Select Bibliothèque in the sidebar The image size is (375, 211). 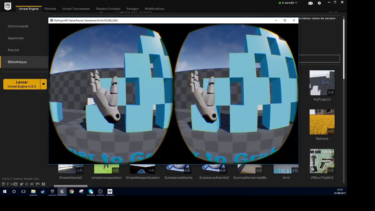pyautogui.click(x=24, y=62)
